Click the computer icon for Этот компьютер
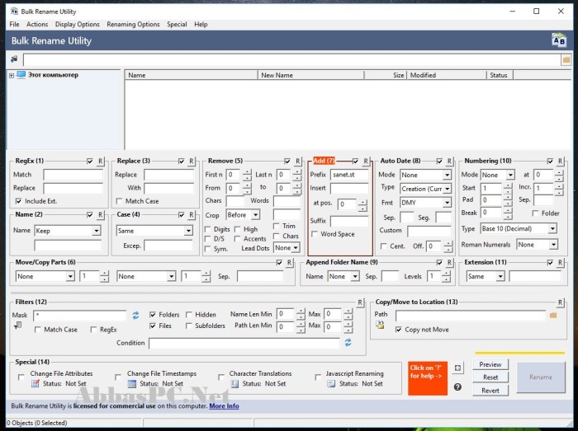The image size is (578, 431). pos(21,75)
